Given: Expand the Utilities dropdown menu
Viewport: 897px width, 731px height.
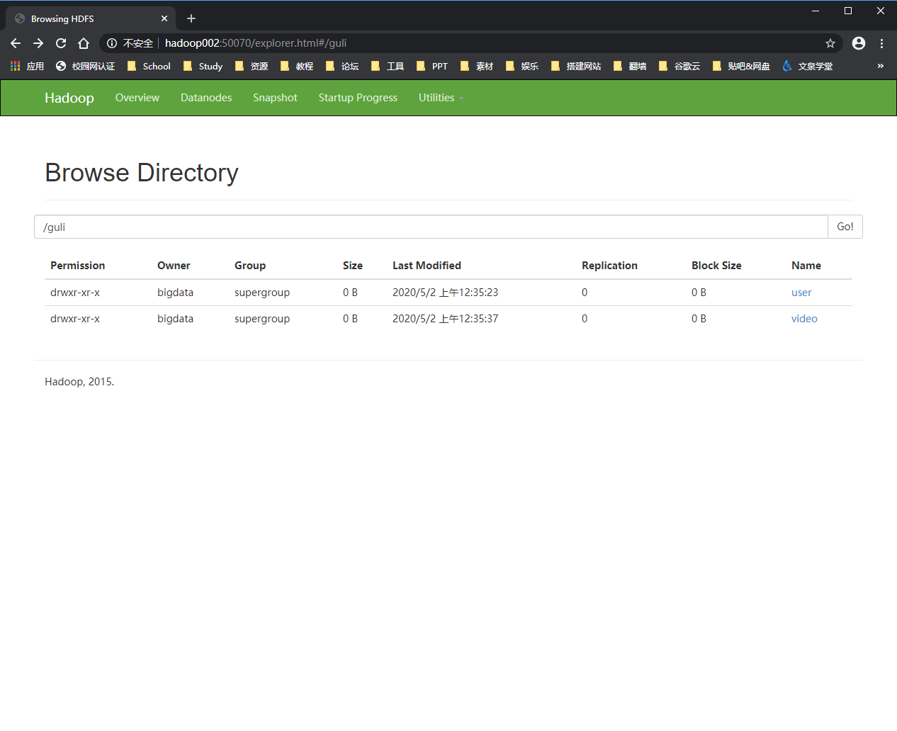Looking at the screenshot, I should (441, 98).
